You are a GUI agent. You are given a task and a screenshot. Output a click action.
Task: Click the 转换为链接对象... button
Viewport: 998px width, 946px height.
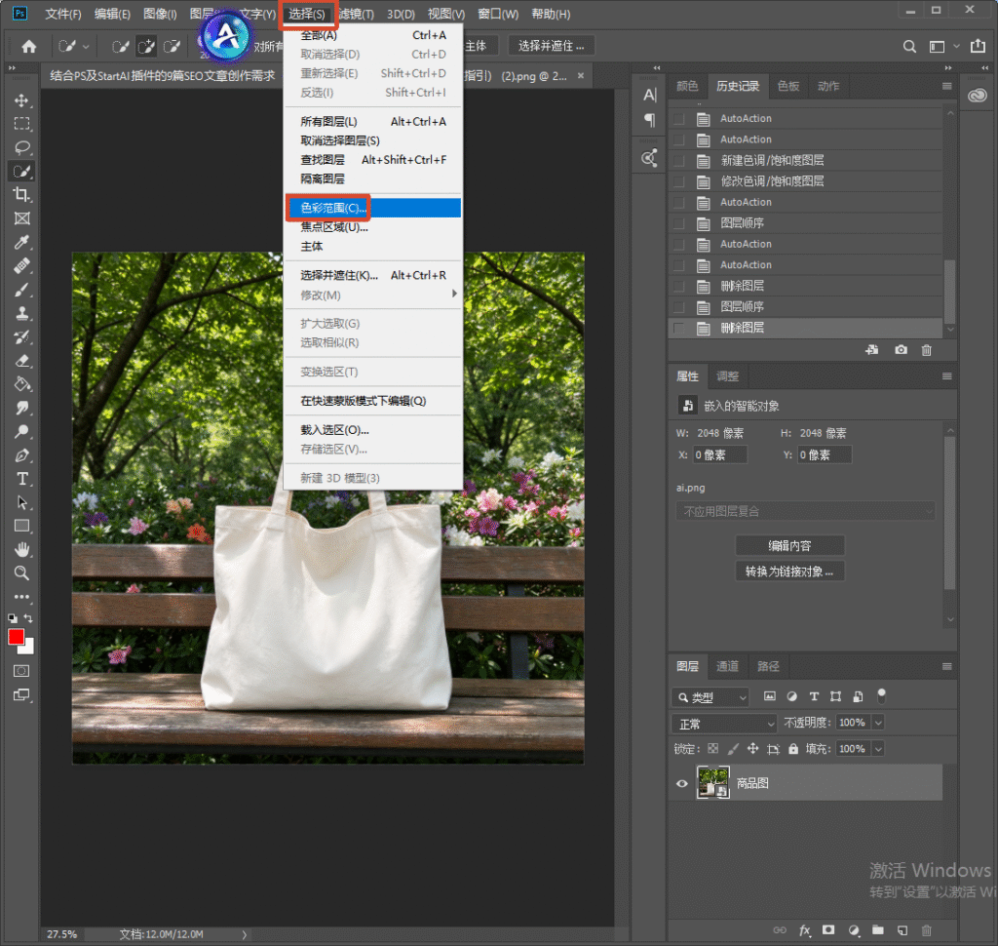pos(789,572)
